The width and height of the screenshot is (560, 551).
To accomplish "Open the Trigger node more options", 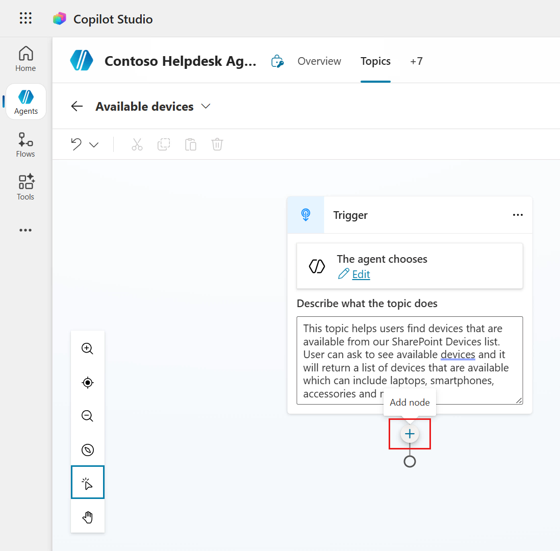I will tap(518, 215).
